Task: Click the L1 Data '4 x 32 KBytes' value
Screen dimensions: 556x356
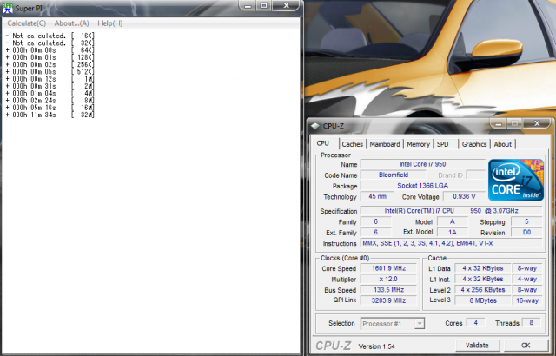Action: (x=483, y=268)
